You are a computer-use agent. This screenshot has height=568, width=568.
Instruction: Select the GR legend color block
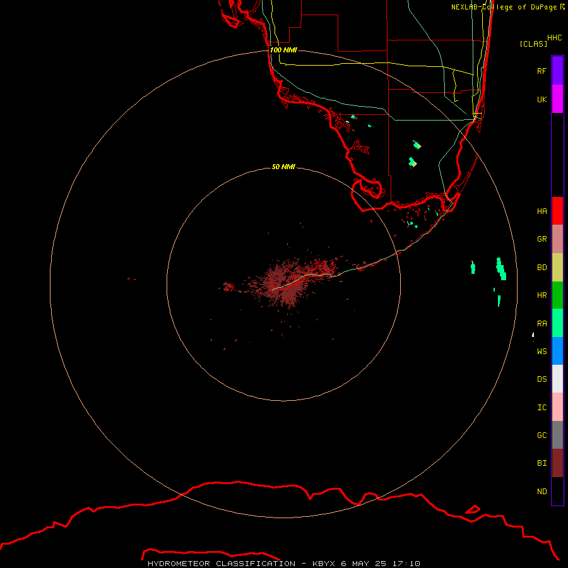click(x=557, y=239)
